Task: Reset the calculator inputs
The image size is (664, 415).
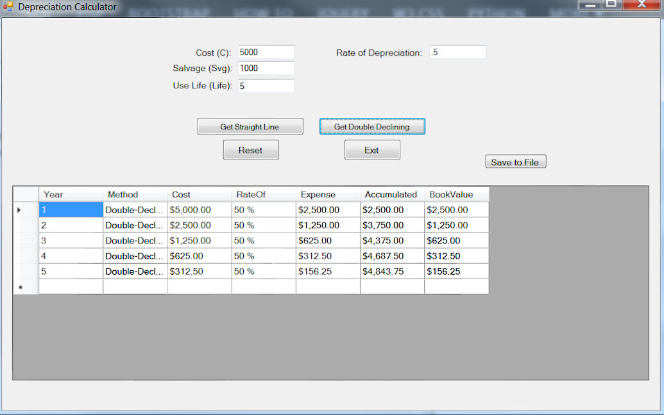Action: (x=250, y=149)
